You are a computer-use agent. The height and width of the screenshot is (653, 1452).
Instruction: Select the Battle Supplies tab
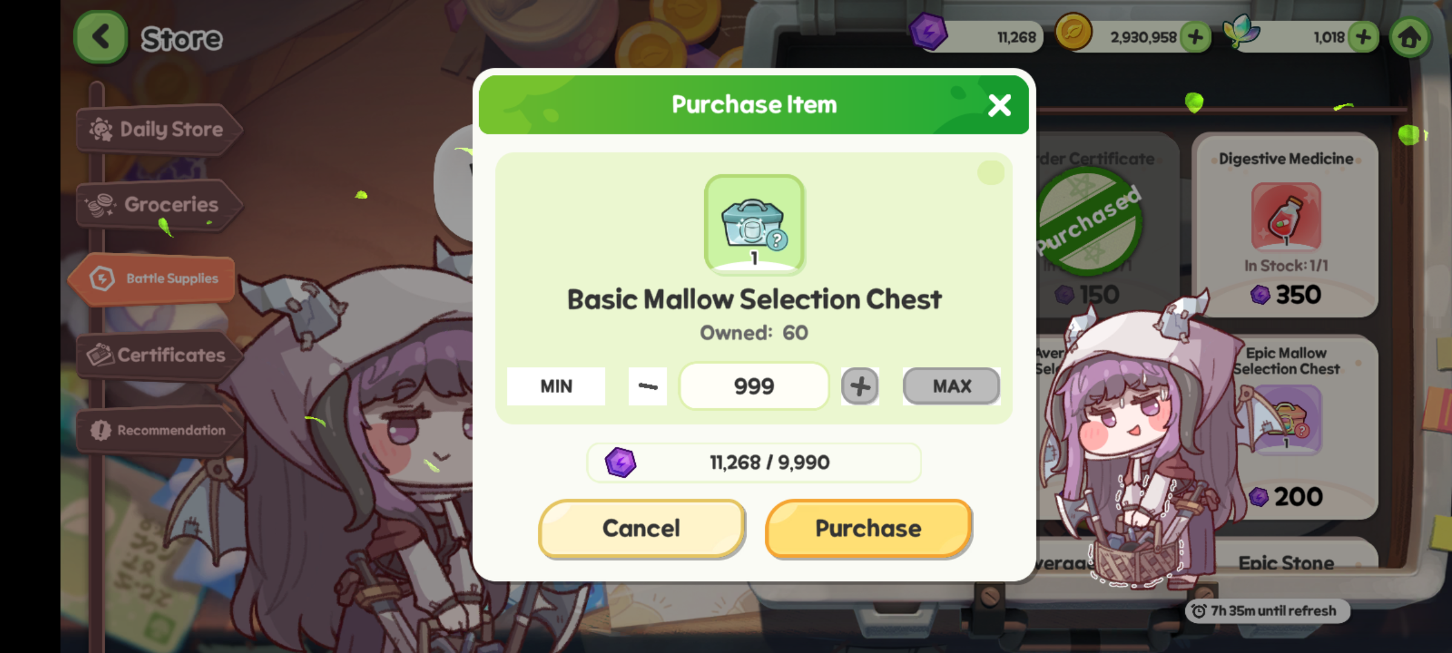point(152,279)
